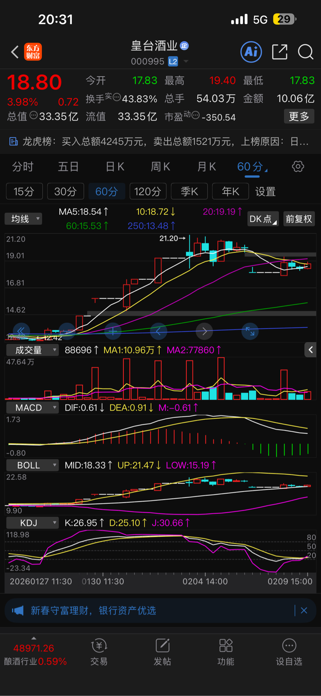
Task: Select the 15分 period option
Action: pos(24,191)
